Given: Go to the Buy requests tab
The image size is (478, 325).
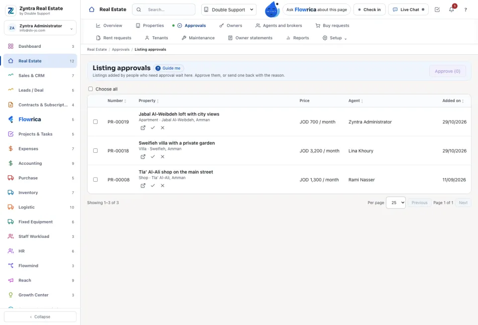Looking at the screenshot, I should [x=332, y=25].
